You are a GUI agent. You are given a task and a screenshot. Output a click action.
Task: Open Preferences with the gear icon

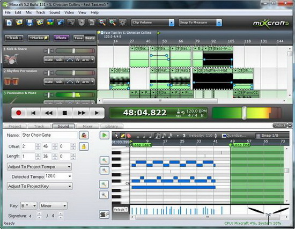pyautogui.click(x=123, y=23)
